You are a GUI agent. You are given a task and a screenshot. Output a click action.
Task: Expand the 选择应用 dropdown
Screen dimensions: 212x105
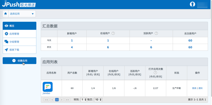tap(22, 14)
